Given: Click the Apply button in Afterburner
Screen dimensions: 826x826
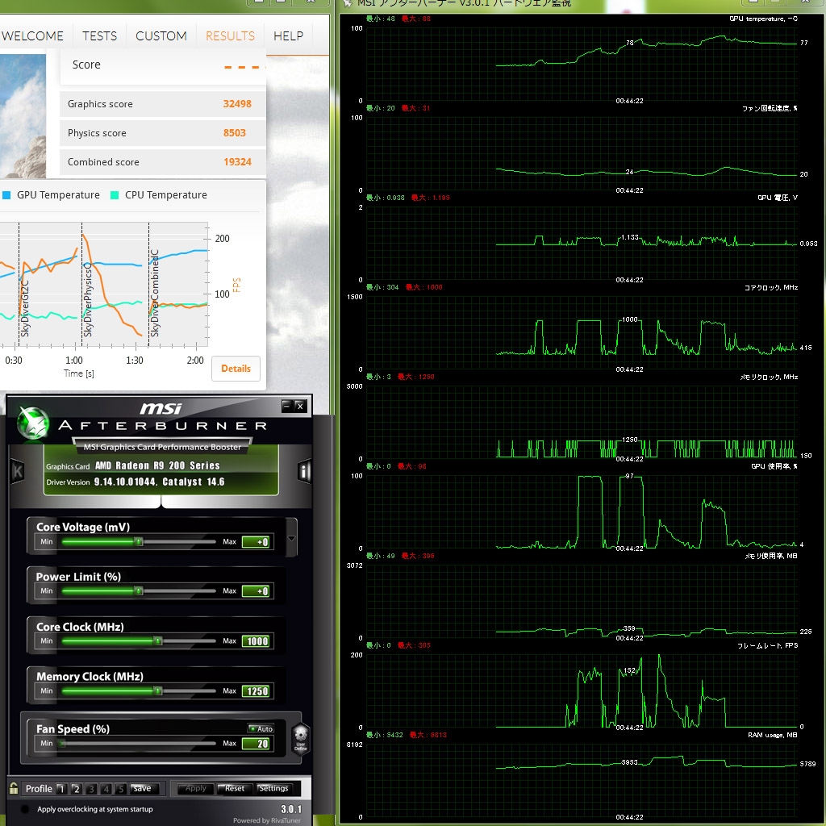Looking at the screenshot, I should pos(195,789).
